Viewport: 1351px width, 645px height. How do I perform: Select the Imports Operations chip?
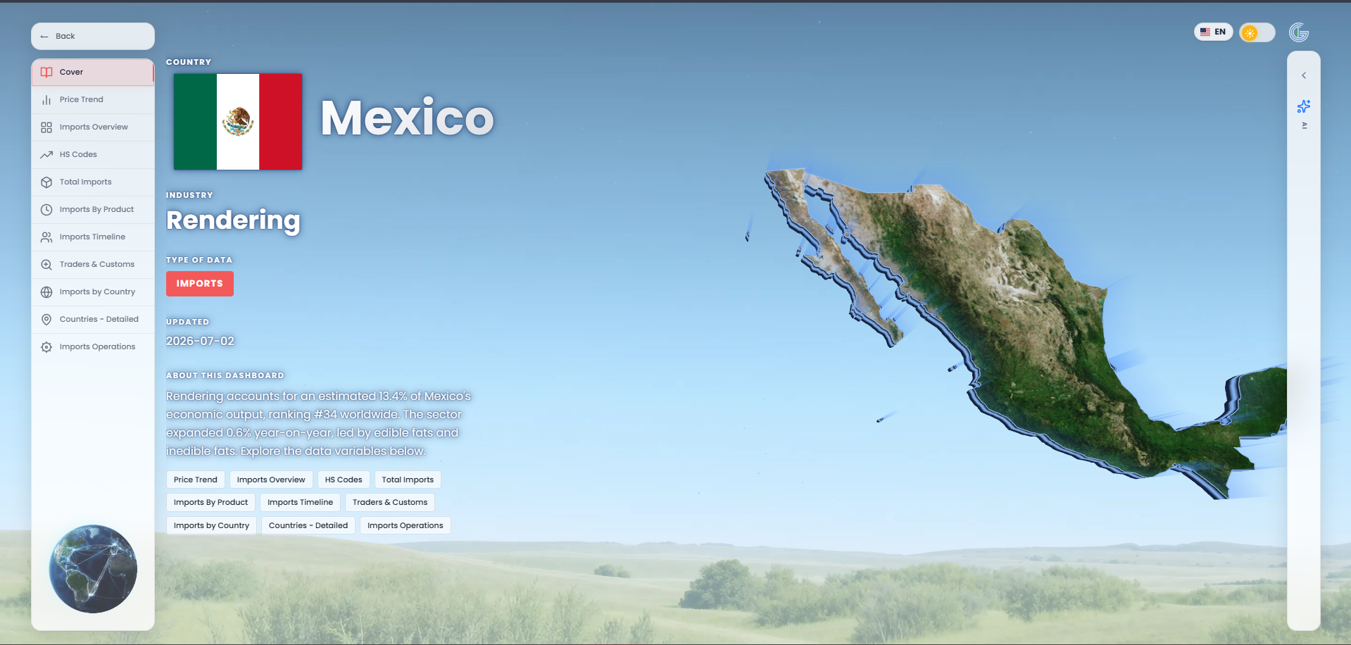[406, 525]
